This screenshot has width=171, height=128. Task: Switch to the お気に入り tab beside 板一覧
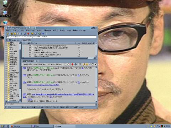[x=16, y=40]
